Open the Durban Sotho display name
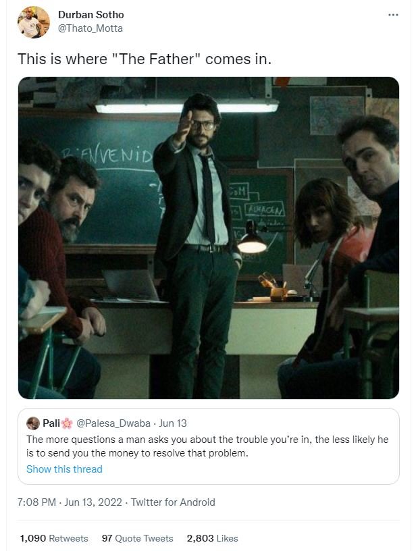 pyautogui.click(x=90, y=15)
